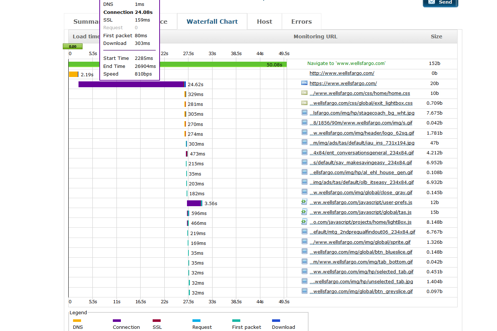Viewport: 497px width, 331px height.
Task: Click the purple 3.56s connection bar
Action: [x=194, y=203]
